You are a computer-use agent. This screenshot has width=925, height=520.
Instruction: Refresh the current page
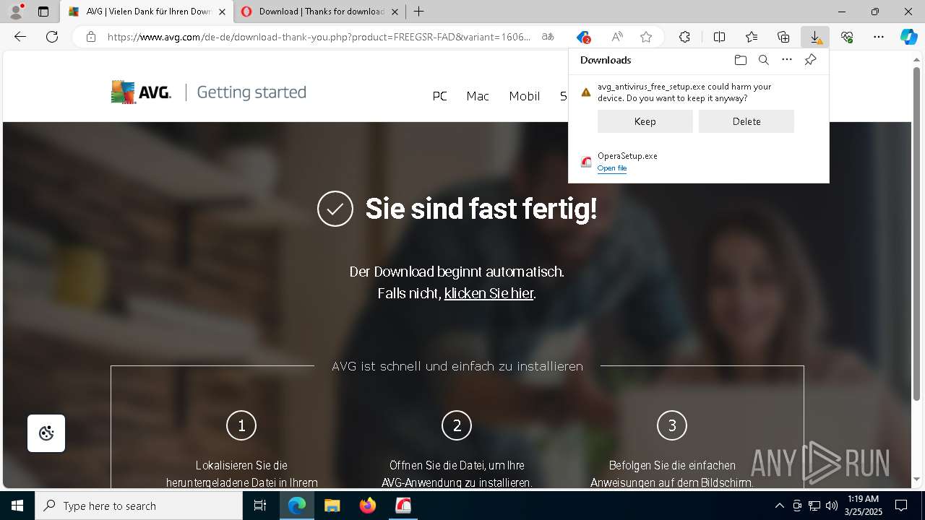coord(52,37)
